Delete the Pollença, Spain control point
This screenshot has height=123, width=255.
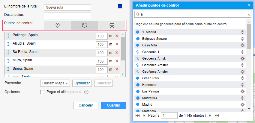pos(117,36)
